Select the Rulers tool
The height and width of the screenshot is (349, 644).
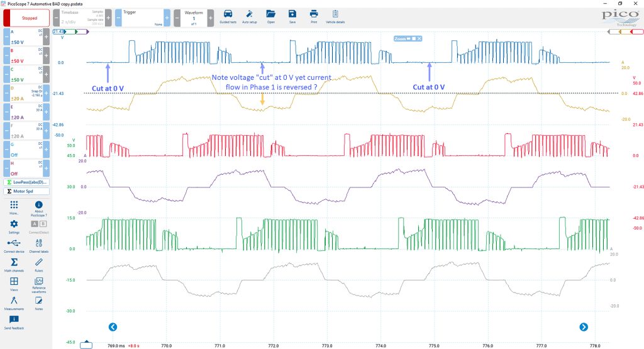38,265
